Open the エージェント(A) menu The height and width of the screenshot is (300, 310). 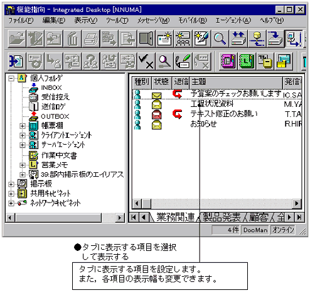tap(233, 21)
